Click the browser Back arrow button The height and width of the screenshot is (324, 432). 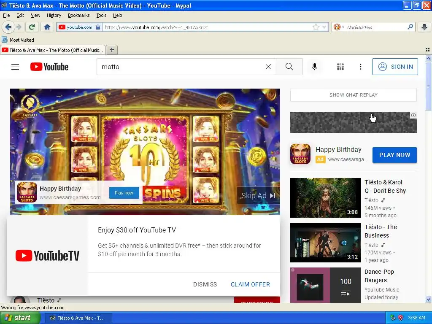pos(8,27)
